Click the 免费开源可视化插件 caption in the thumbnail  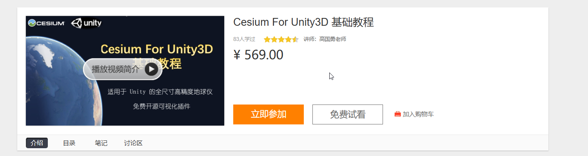(x=162, y=106)
